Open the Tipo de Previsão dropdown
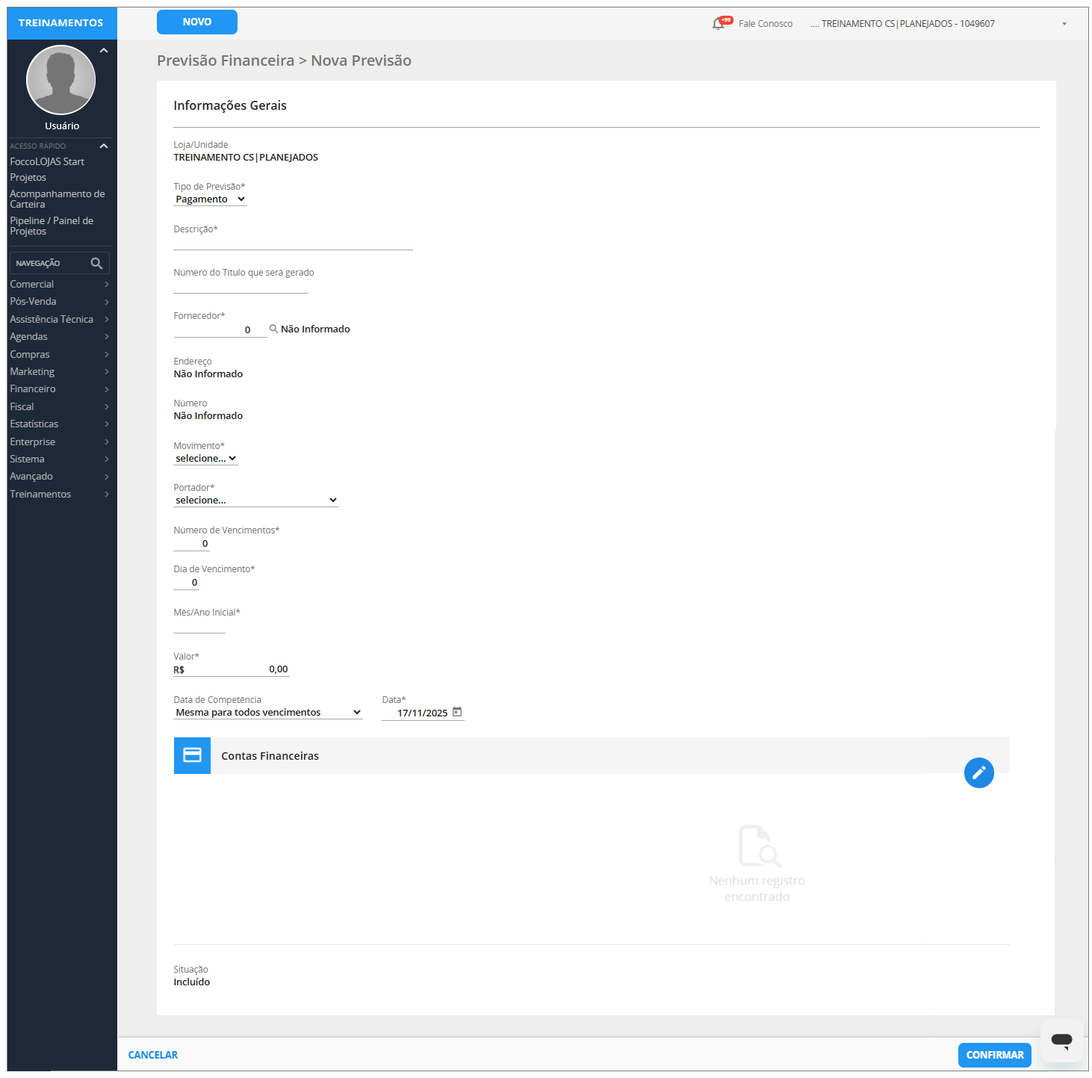The width and height of the screenshot is (1092, 1078). pos(210,199)
